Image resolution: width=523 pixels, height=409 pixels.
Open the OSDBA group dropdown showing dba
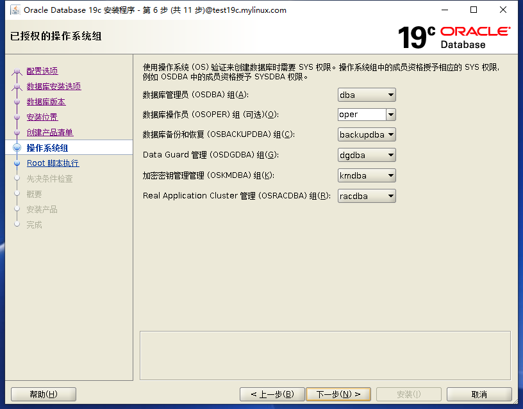tap(367, 95)
